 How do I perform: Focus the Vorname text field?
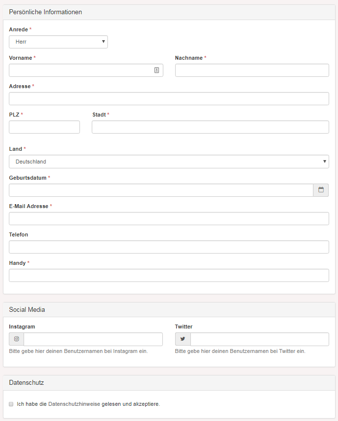coord(86,70)
